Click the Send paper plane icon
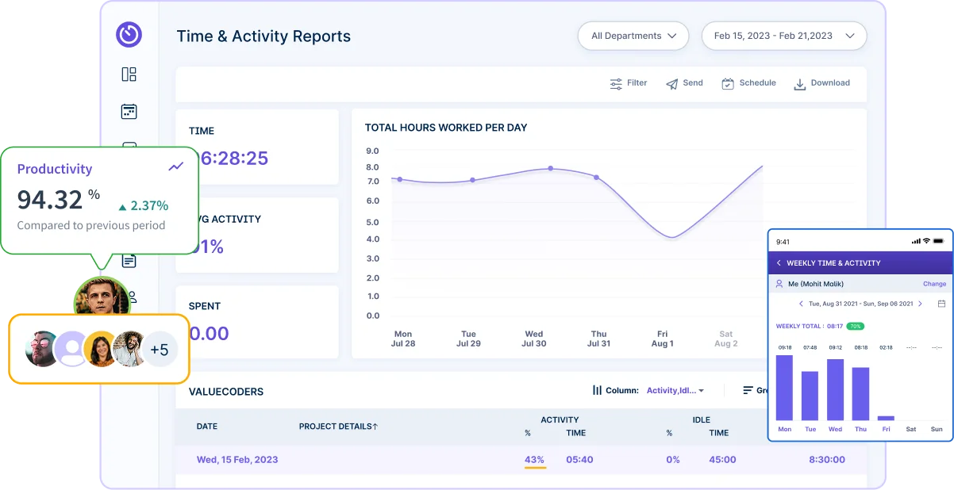The image size is (954, 490). click(x=671, y=83)
